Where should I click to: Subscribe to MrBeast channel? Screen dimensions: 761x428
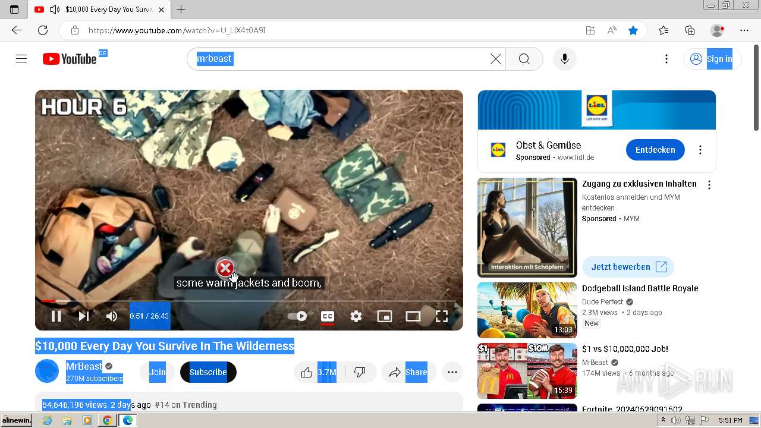tap(208, 372)
